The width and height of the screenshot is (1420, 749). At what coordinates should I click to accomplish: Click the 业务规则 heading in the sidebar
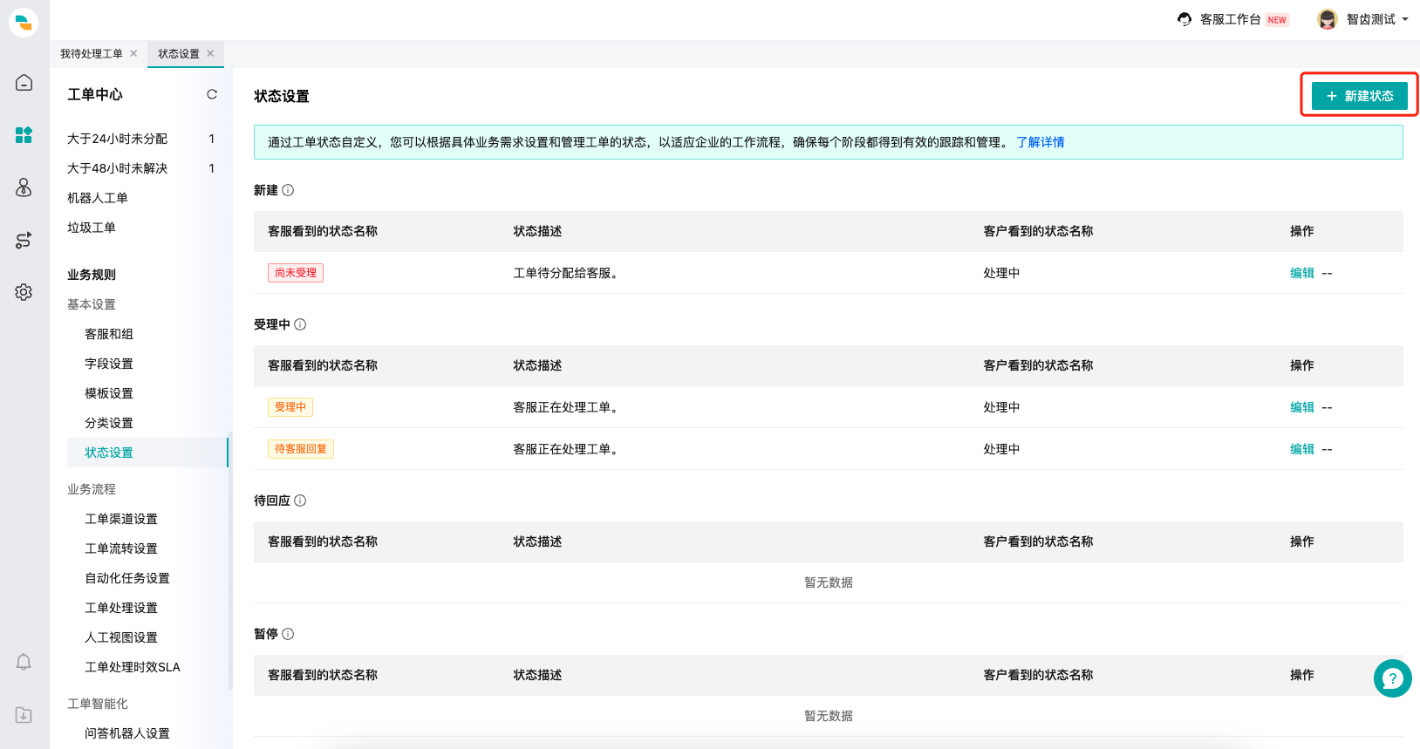pos(92,275)
